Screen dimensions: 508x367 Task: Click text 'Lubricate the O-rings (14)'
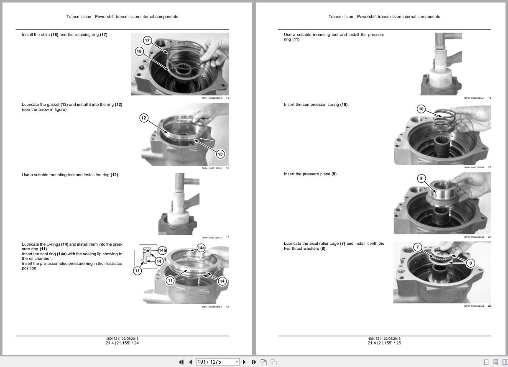(x=45, y=244)
